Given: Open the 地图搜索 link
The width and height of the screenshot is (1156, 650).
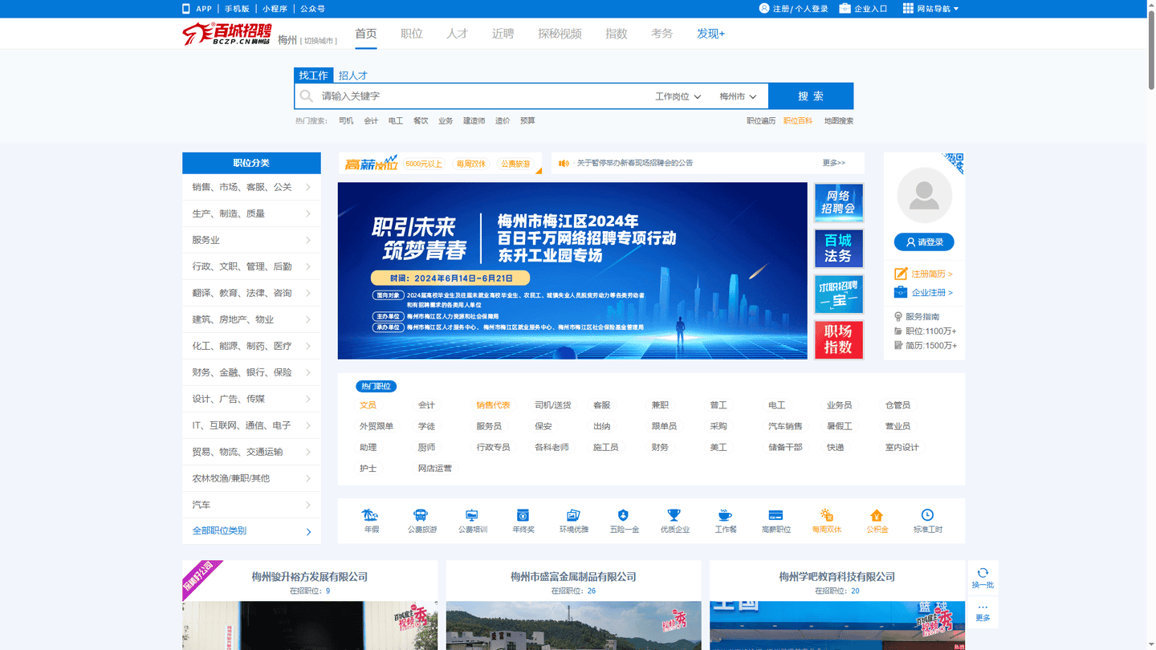Looking at the screenshot, I should pyautogui.click(x=839, y=121).
